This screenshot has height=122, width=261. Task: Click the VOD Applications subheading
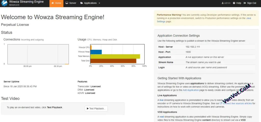point(167,112)
